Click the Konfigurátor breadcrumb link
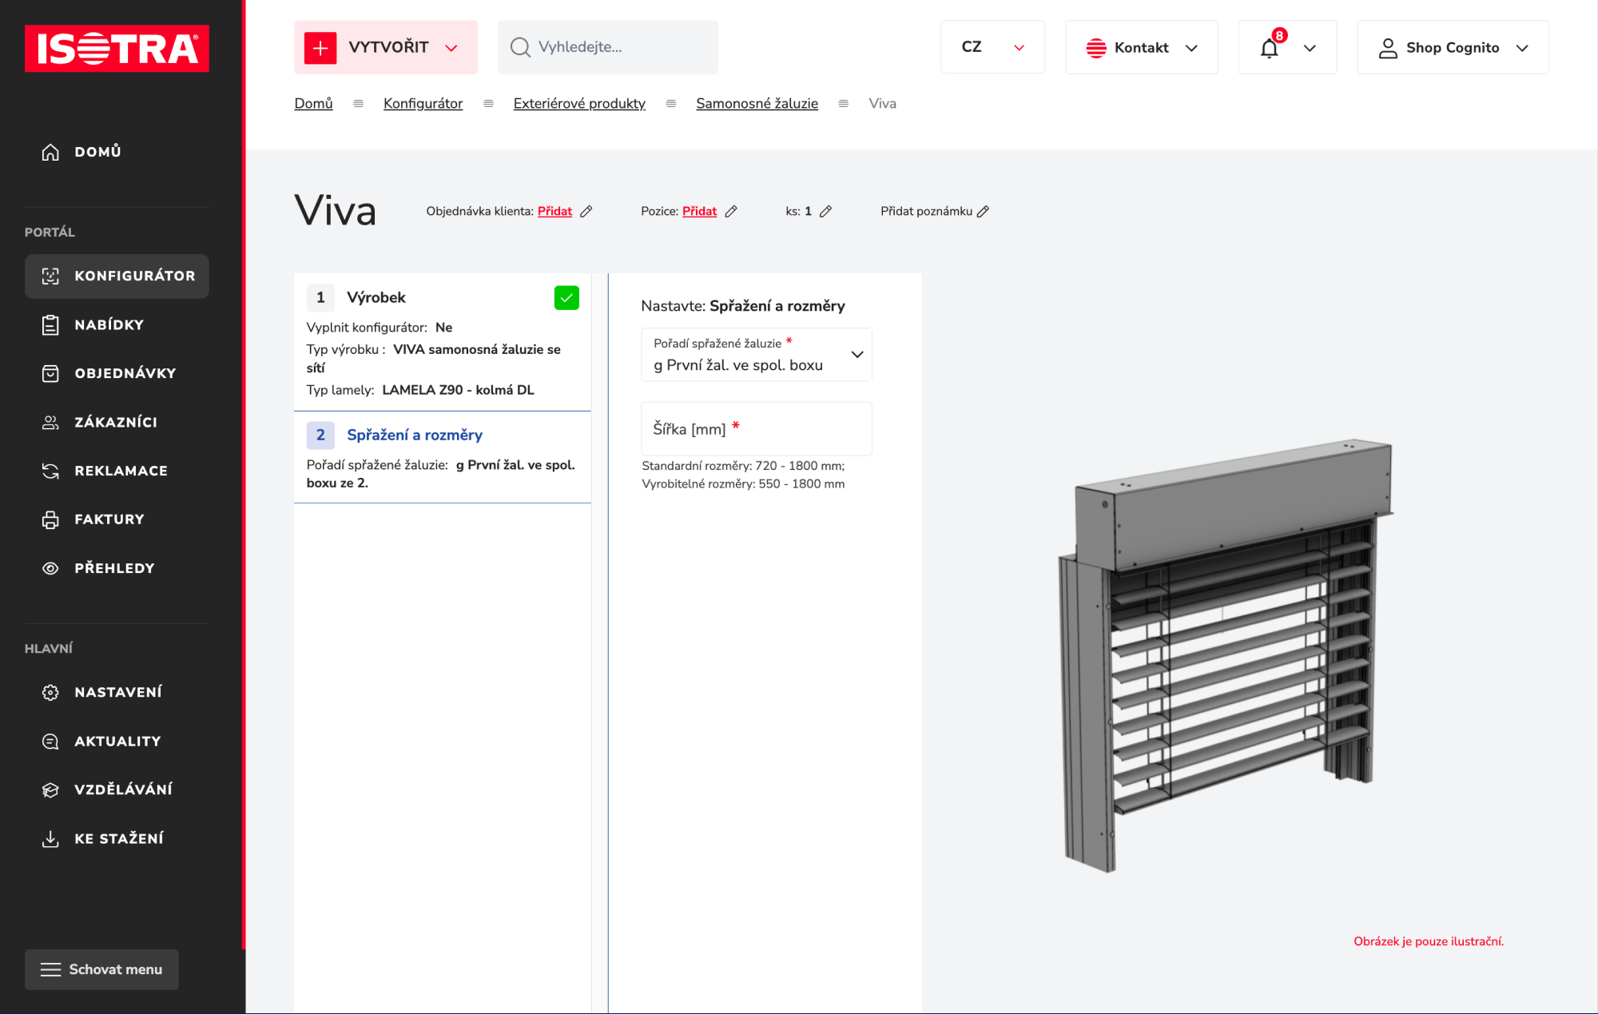Screen dimensions: 1598x1014 (x=423, y=104)
